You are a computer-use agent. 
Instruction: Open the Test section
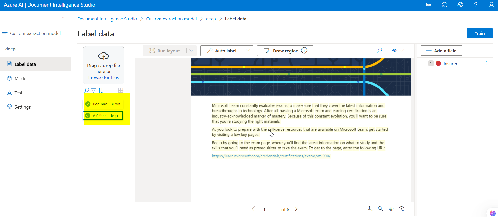pos(35,93)
